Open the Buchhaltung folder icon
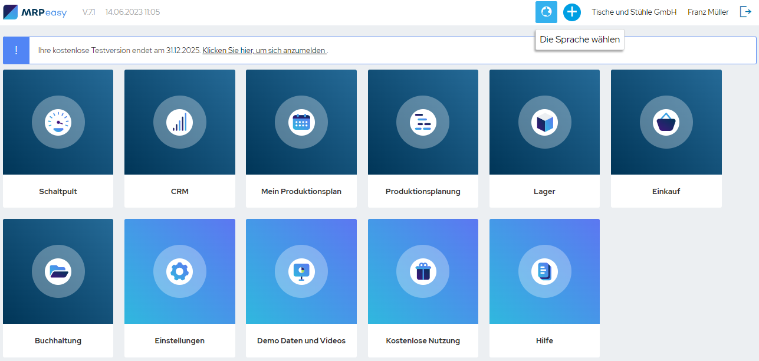This screenshot has height=361, width=759. 58,271
